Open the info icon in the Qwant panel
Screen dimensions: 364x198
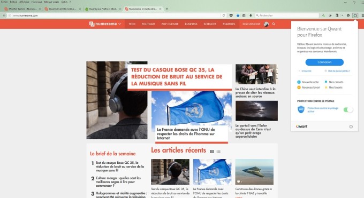tap(351, 126)
